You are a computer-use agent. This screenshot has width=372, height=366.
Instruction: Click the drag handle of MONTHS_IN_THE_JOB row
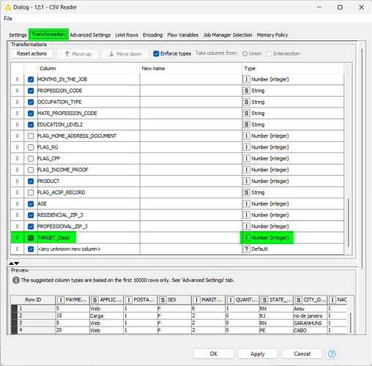(x=17, y=79)
